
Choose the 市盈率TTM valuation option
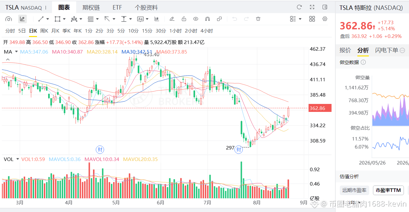[388, 190]
